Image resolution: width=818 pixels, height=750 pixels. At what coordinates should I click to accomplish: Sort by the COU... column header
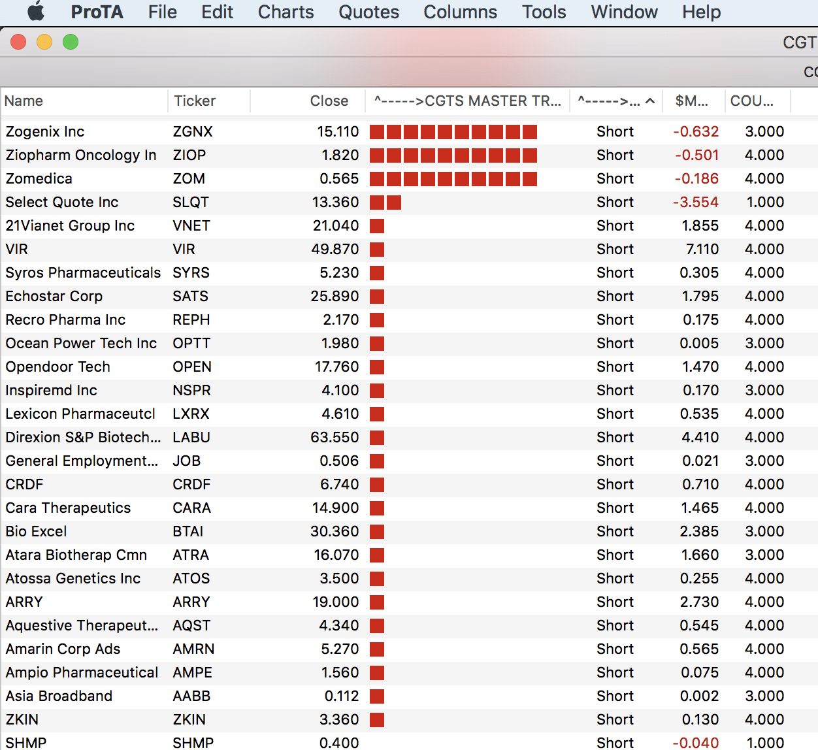(x=758, y=101)
